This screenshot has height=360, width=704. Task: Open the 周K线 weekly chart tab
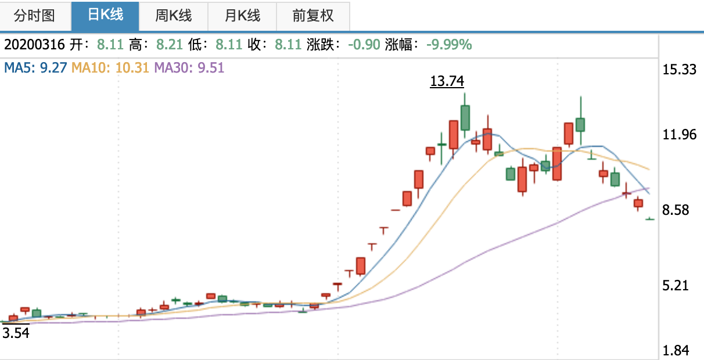(x=173, y=16)
